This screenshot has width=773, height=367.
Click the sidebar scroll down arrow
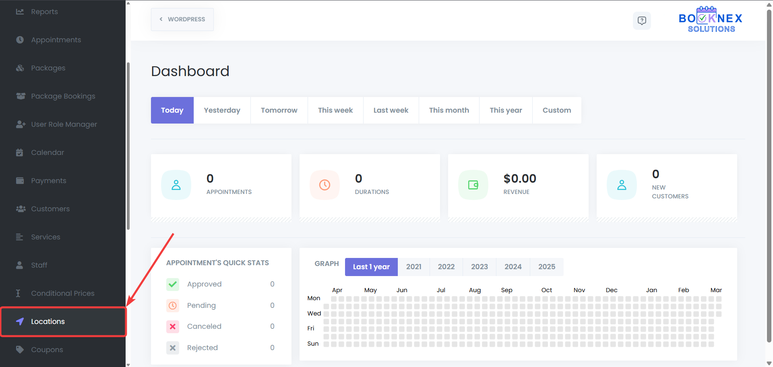click(128, 365)
